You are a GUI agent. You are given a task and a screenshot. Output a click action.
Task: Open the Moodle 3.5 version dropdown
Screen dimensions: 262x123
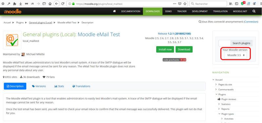pos(235,55)
